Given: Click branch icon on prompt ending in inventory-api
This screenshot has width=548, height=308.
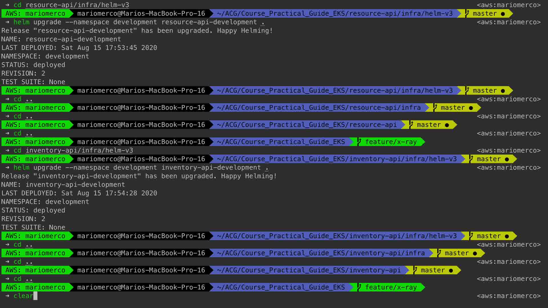Looking at the screenshot, I should point(415,270).
